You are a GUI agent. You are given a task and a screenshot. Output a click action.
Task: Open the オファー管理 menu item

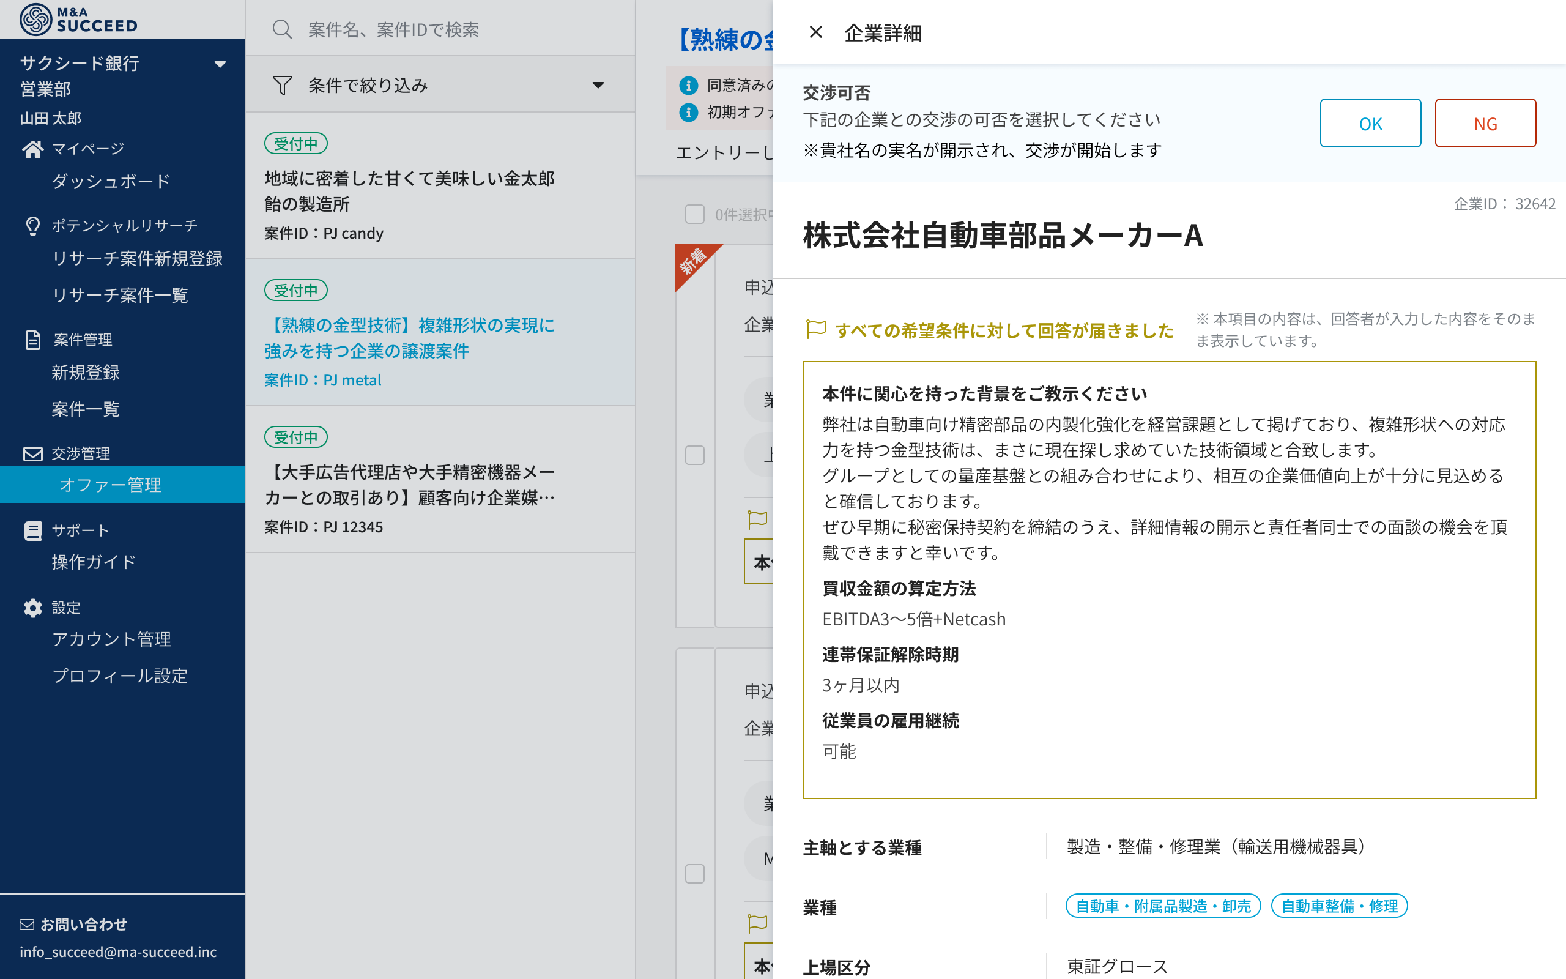pos(110,485)
